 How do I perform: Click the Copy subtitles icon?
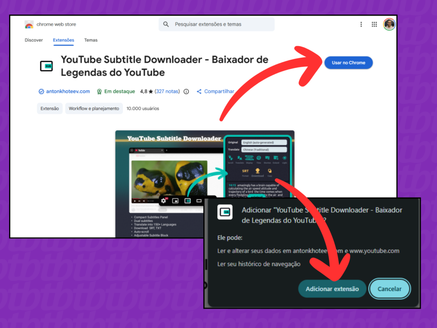pos(270,171)
